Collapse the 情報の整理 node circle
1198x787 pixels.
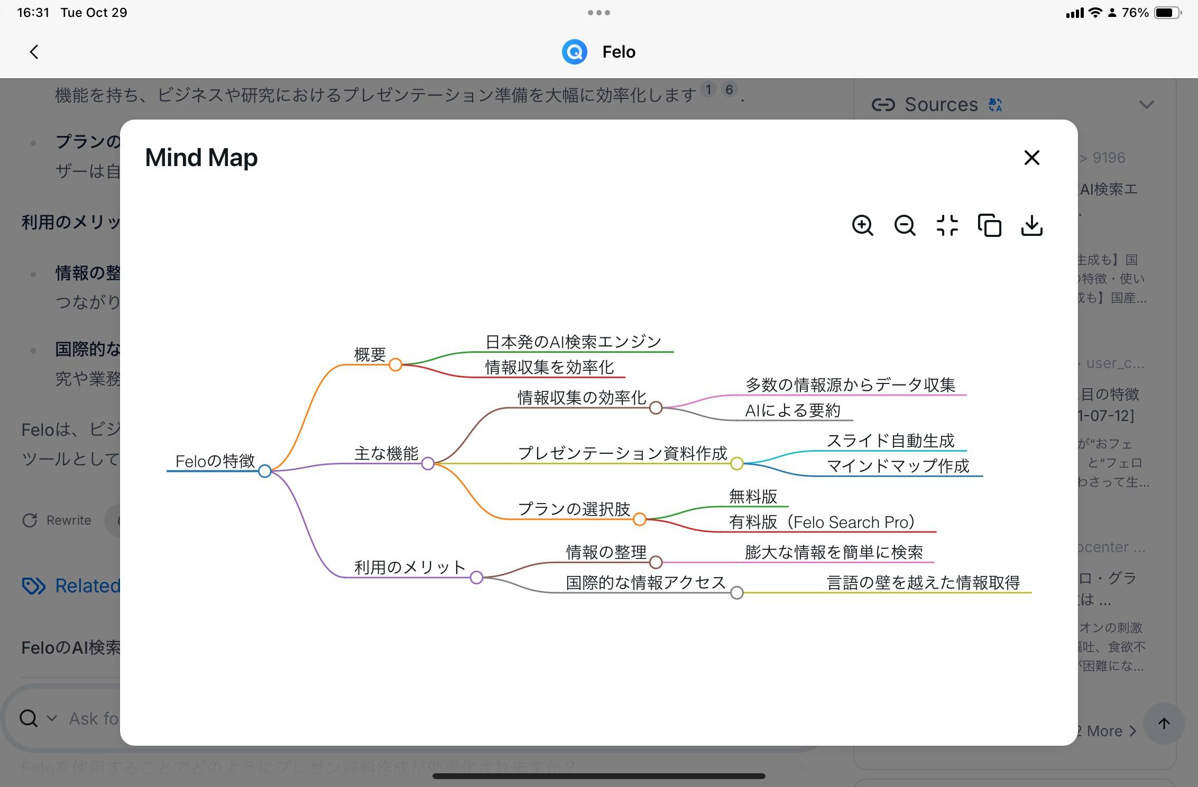(656, 562)
